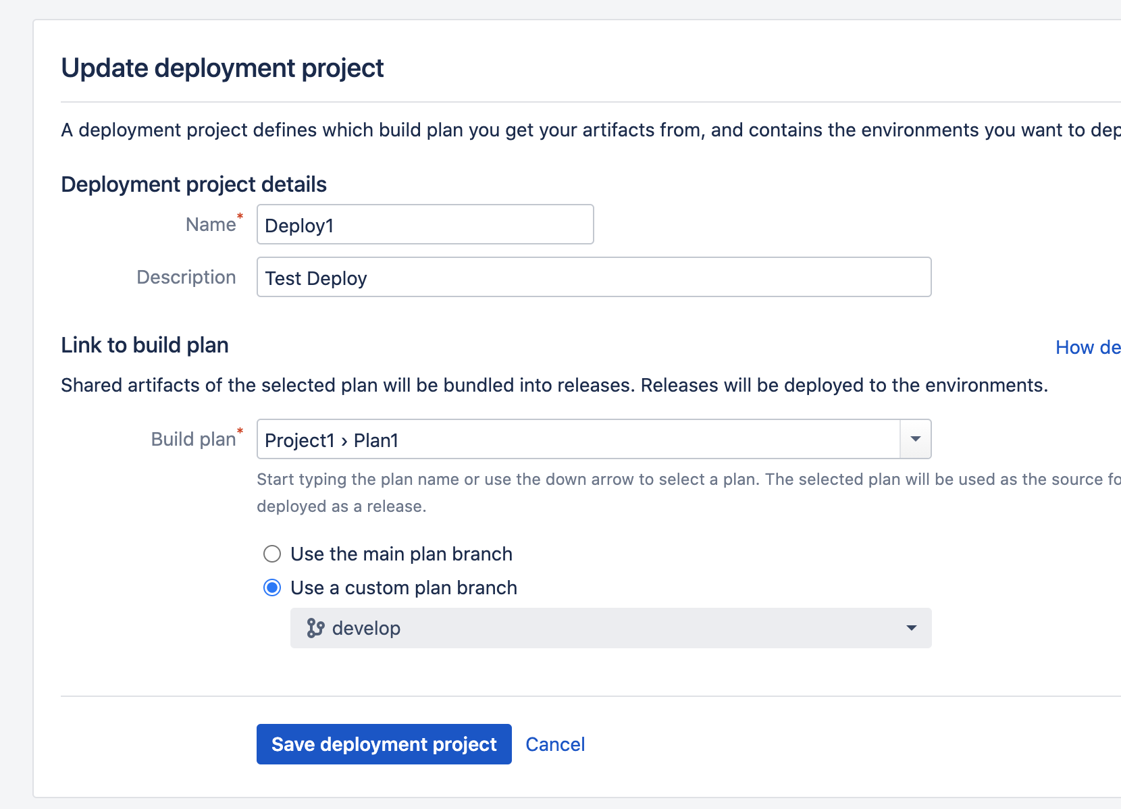This screenshot has width=1121, height=809.
Task: Click the Project1 › Plan1 build plan field
Action: click(x=579, y=439)
